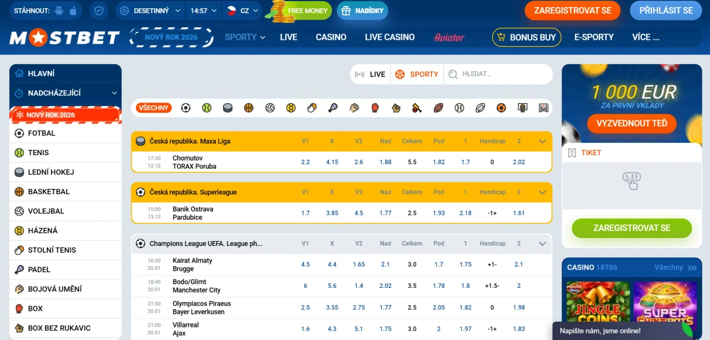Open BONUS BUY section
710x340 pixels.
527,37
